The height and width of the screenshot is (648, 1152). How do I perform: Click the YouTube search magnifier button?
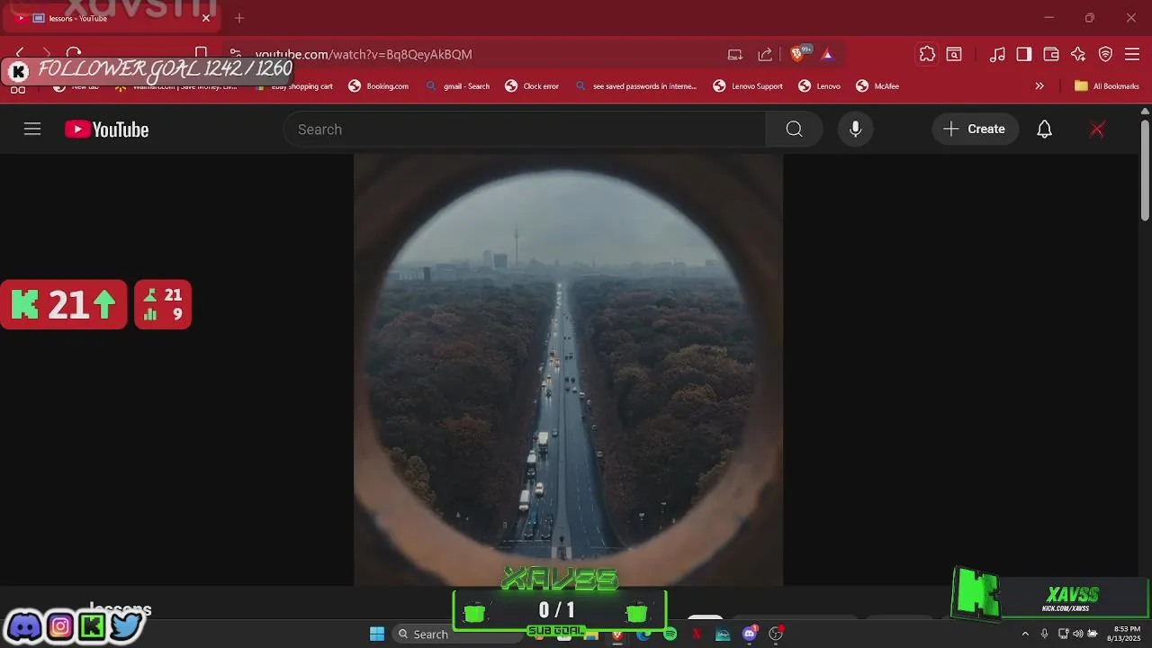(x=794, y=129)
